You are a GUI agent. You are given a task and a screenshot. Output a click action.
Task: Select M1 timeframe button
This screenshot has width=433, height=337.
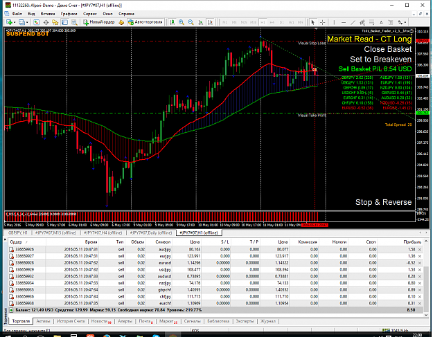pos(224,22)
